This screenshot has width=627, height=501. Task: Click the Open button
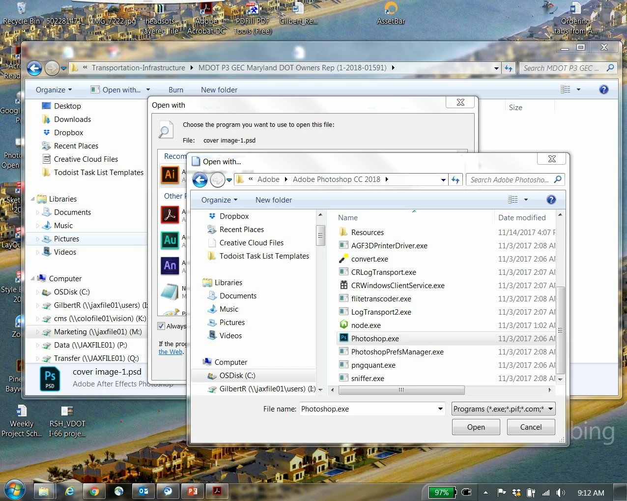(x=476, y=427)
